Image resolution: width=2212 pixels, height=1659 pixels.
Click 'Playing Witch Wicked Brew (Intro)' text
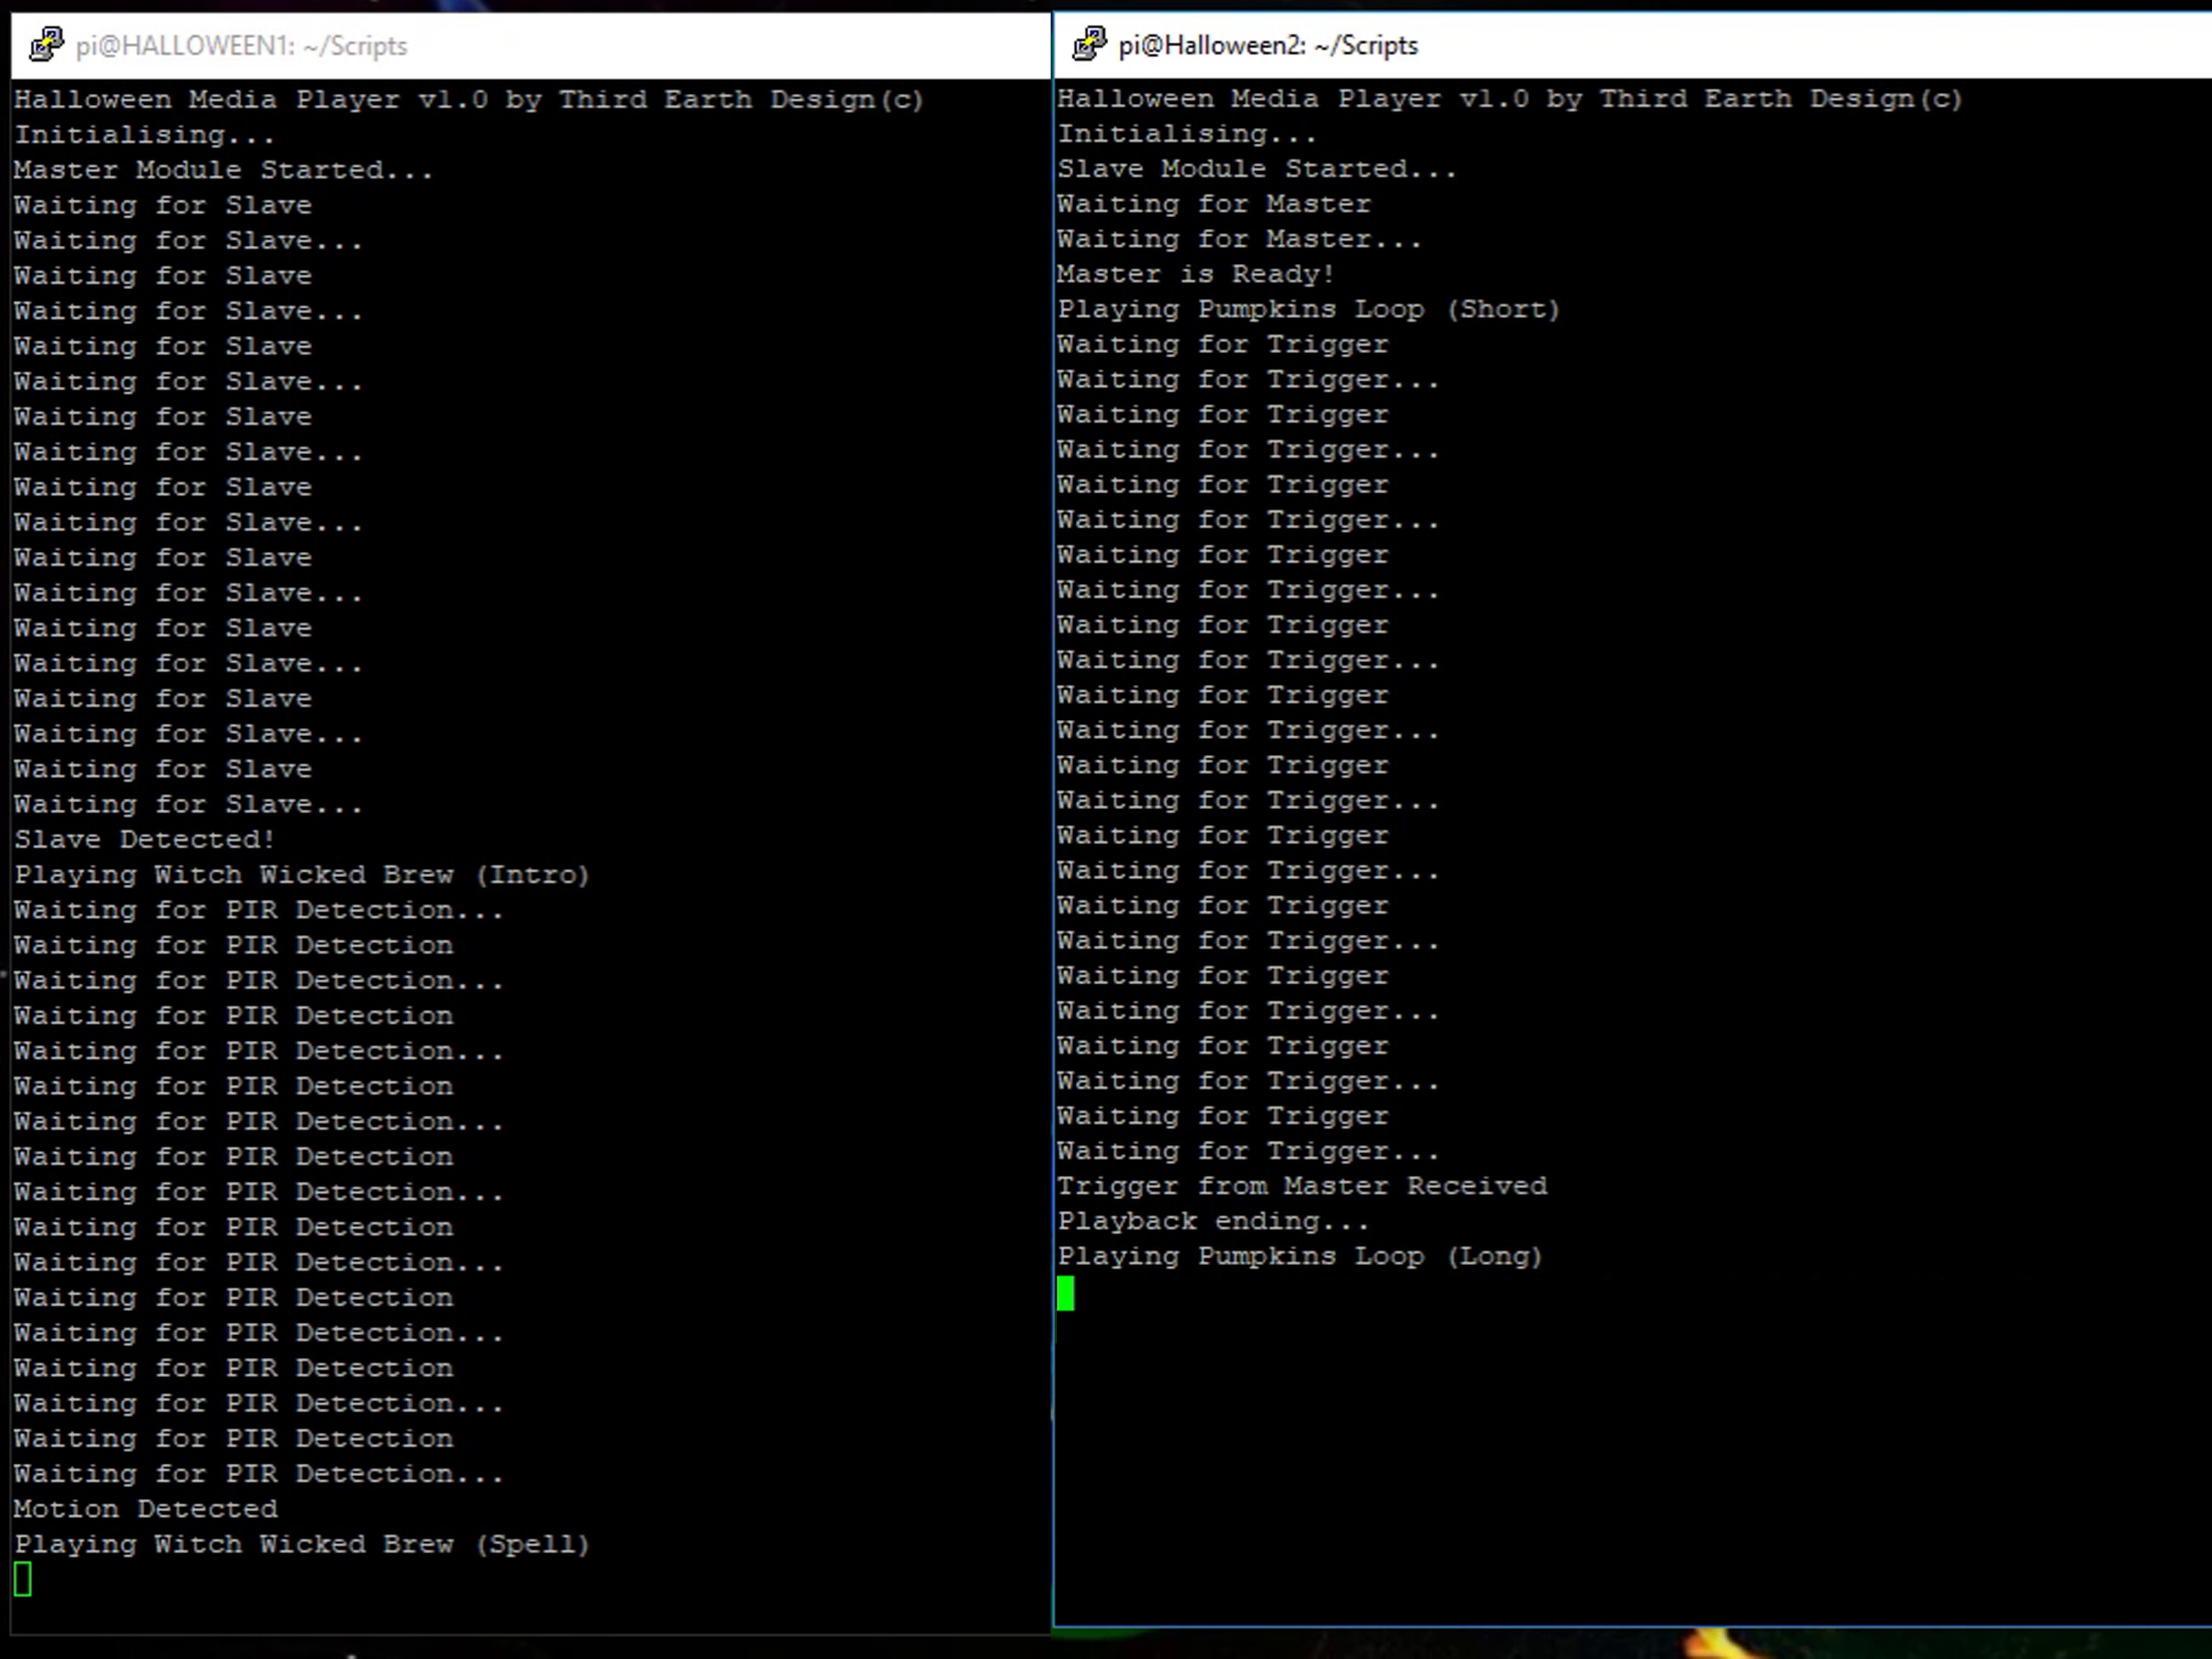[301, 875]
